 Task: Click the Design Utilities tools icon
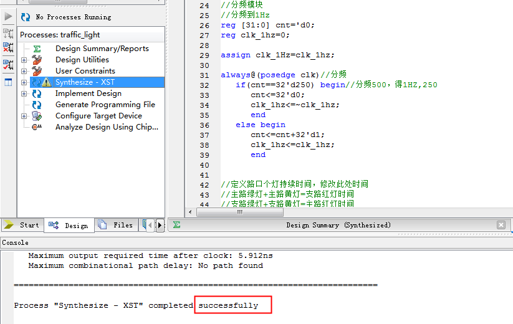click(x=37, y=60)
